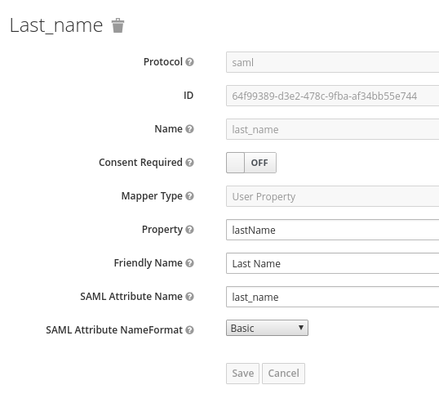This screenshot has width=439, height=394.
Task: Edit the Property field containing lastName
Action: pyautogui.click(x=333, y=230)
